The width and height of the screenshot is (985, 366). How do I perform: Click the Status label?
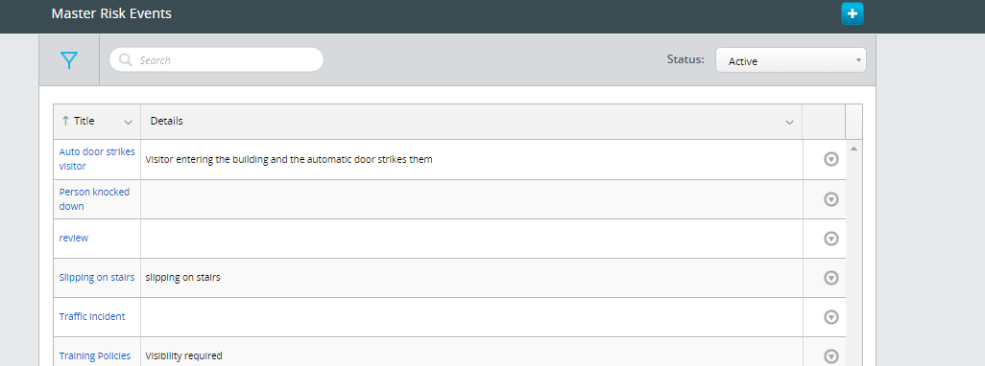(x=685, y=59)
